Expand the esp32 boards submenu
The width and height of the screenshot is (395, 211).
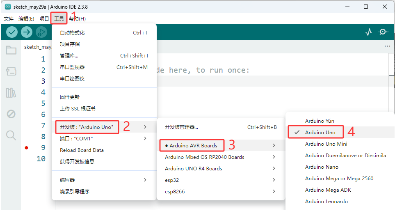(221, 180)
